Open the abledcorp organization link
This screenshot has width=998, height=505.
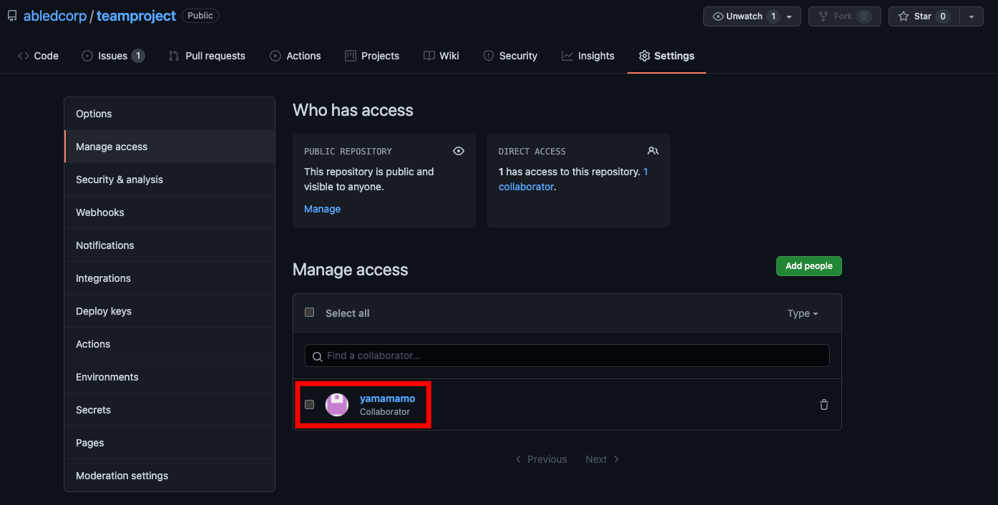click(55, 16)
